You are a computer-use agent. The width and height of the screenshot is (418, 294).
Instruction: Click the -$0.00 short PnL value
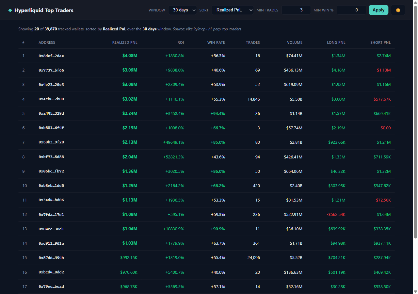(385, 128)
